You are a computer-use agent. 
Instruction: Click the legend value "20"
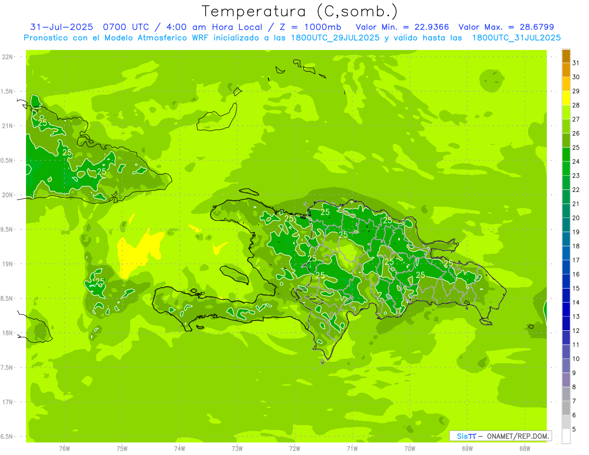pyautogui.click(x=576, y=218)
